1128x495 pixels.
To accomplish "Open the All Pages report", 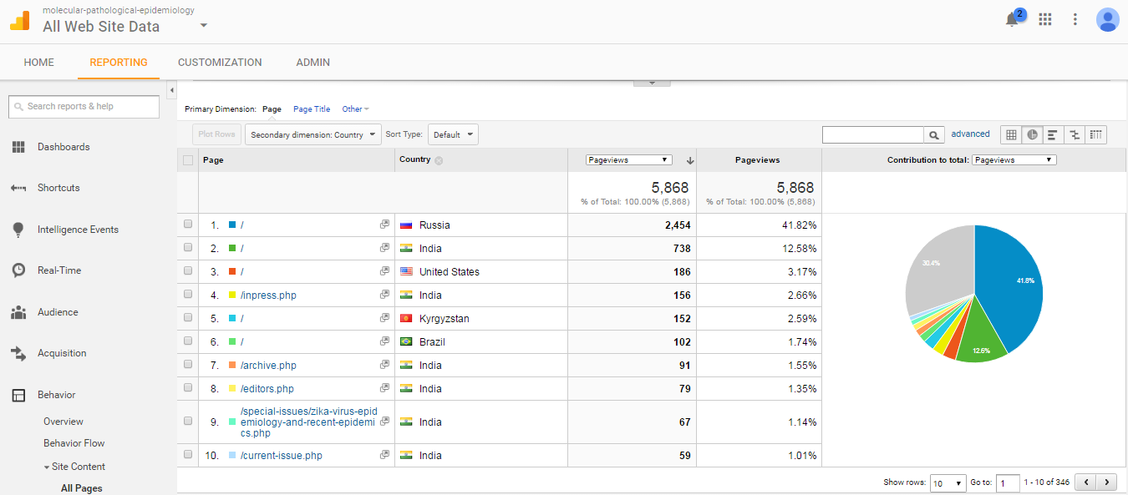I will (x=82, y=488).
